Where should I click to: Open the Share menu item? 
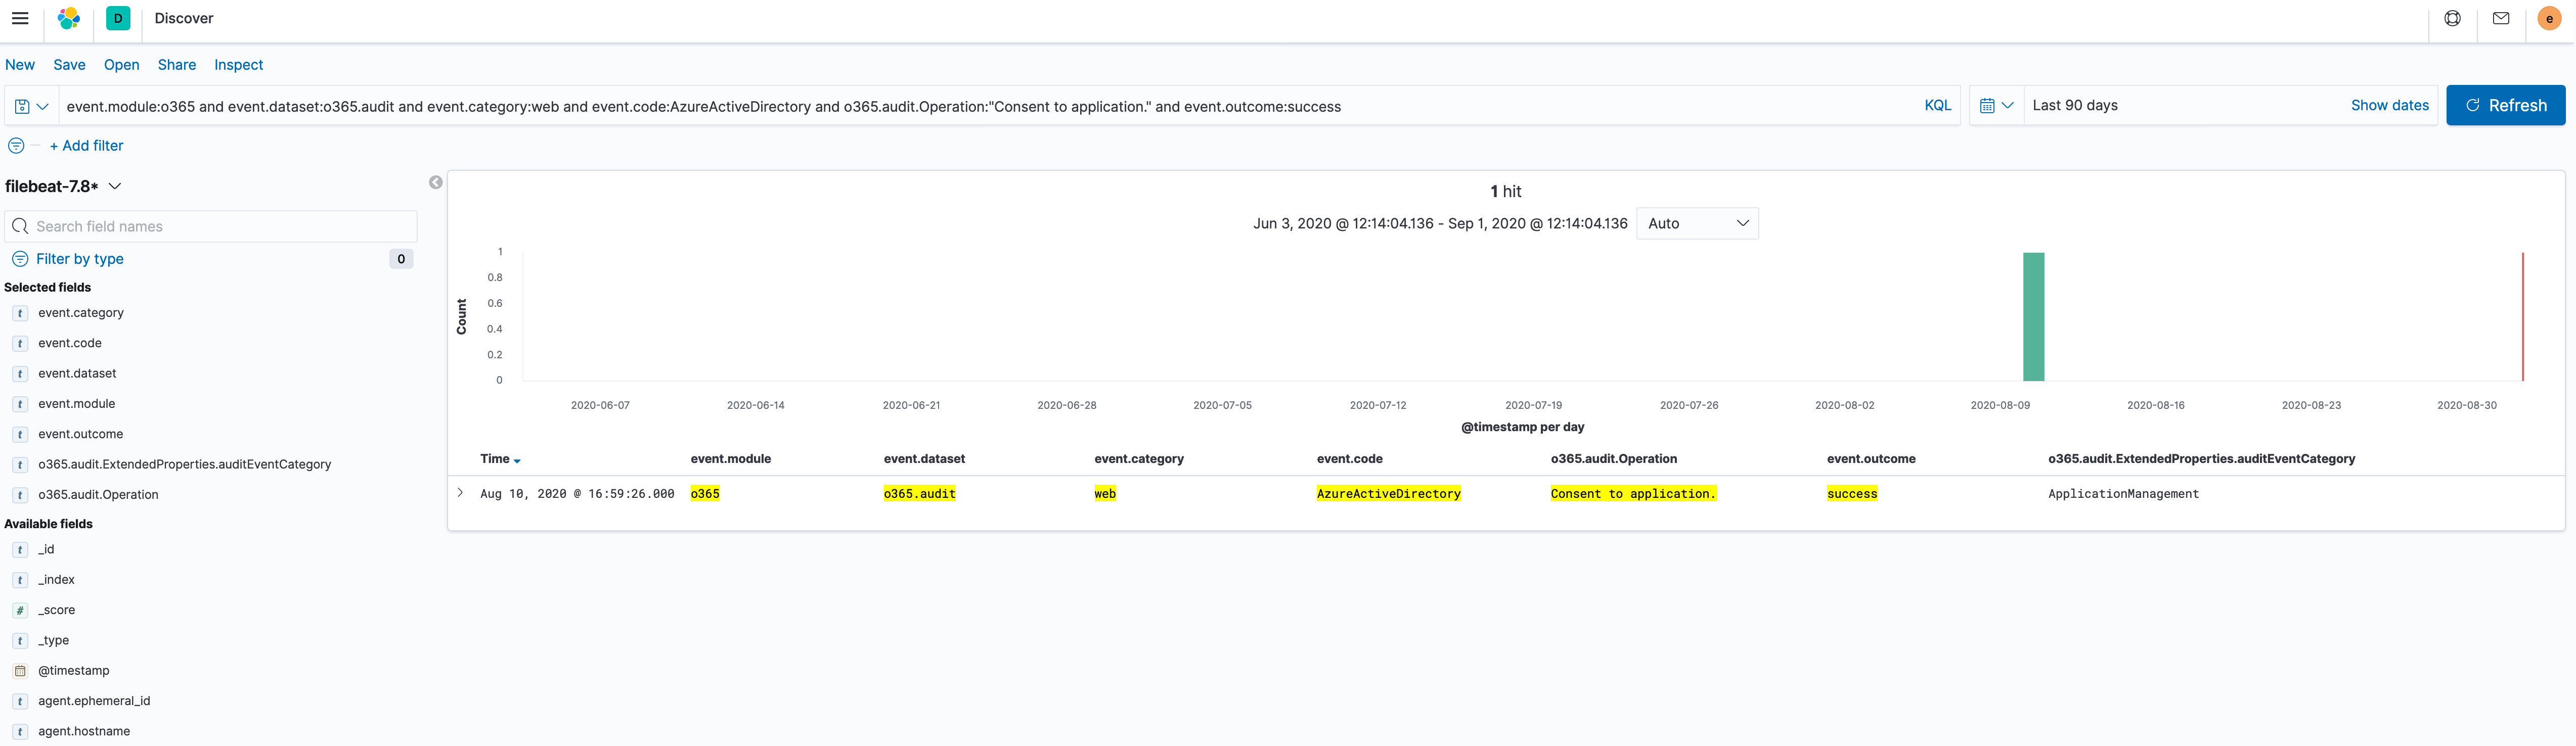(176, 64)
